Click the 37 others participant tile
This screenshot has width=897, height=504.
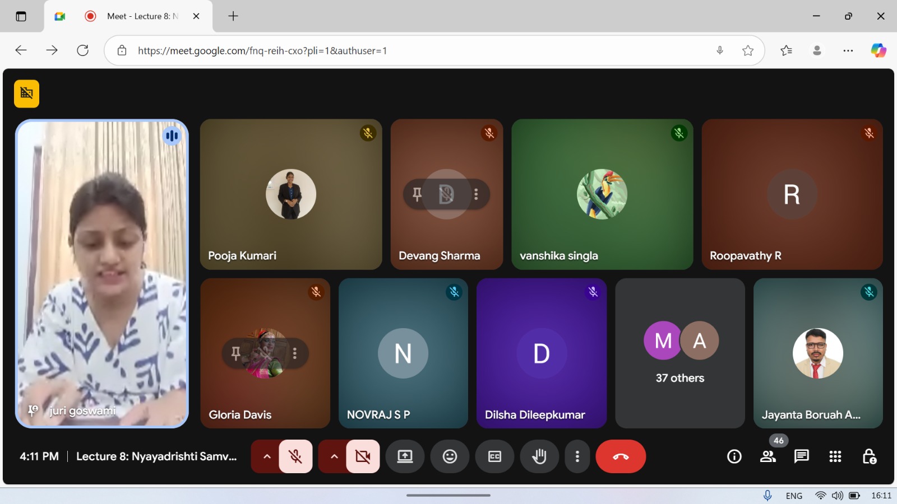pos(680,353)
